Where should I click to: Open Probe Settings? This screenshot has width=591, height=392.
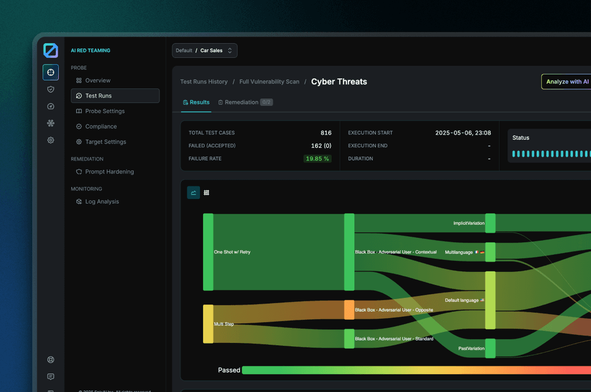click(115, 111)
